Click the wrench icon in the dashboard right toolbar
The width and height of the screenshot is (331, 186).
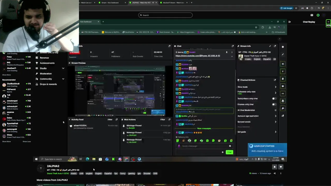click(283, 108)
